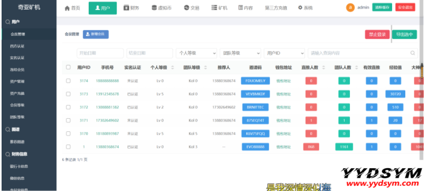
Task: Open the 个人等级 filter dropdown
Action: click(x=196, y=53)
